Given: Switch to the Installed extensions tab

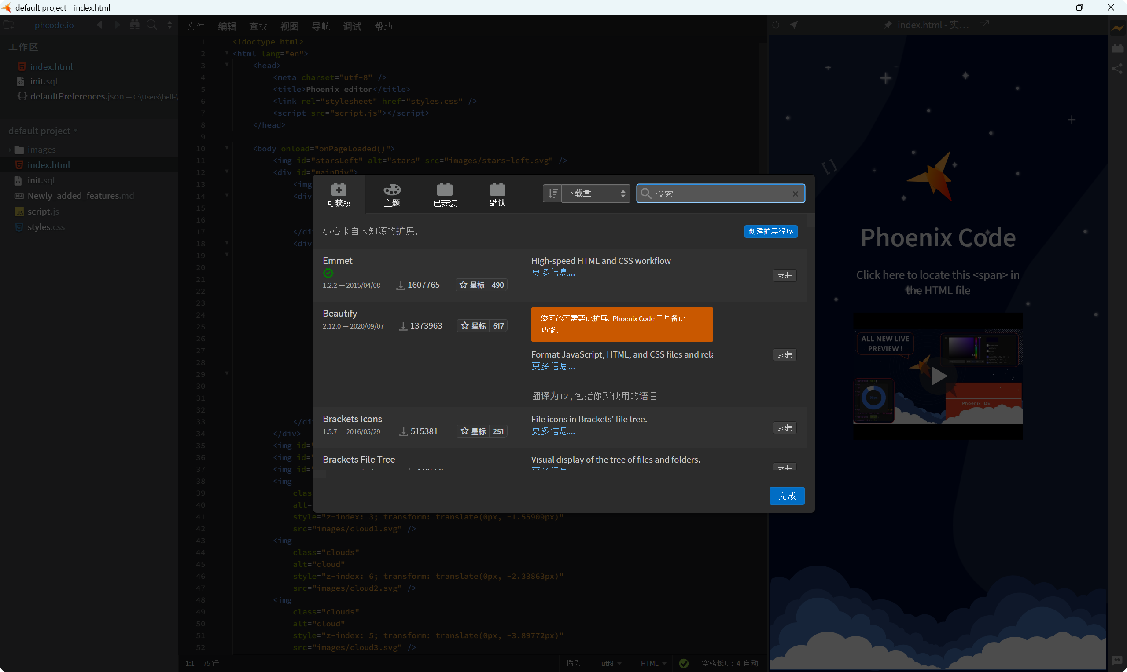Looking at the screenshot, I should point(444,195).
